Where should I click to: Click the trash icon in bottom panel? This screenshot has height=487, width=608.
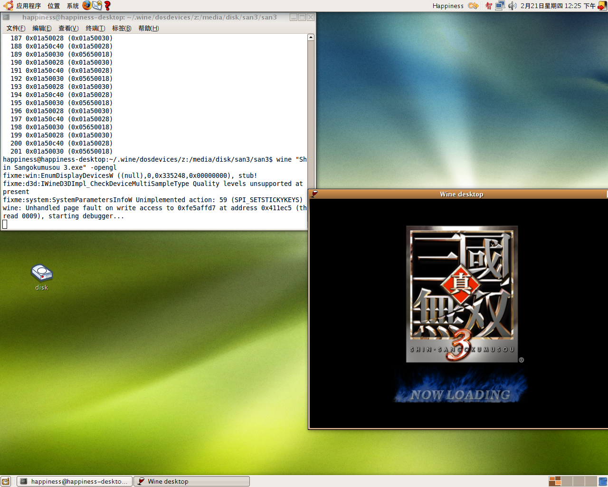tap(603, 481)
